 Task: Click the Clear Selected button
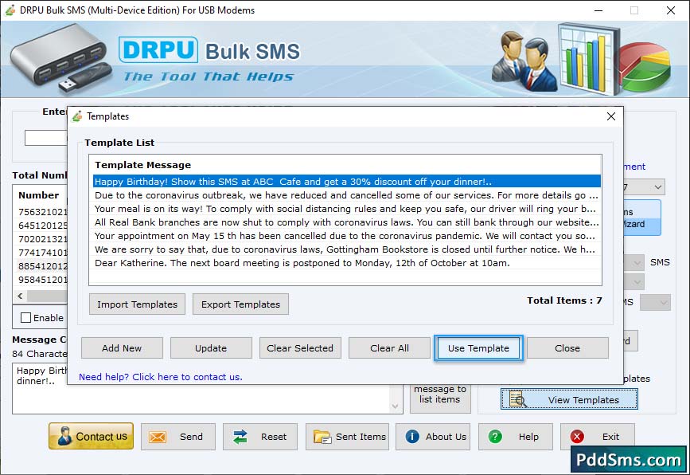coord(300,348)
